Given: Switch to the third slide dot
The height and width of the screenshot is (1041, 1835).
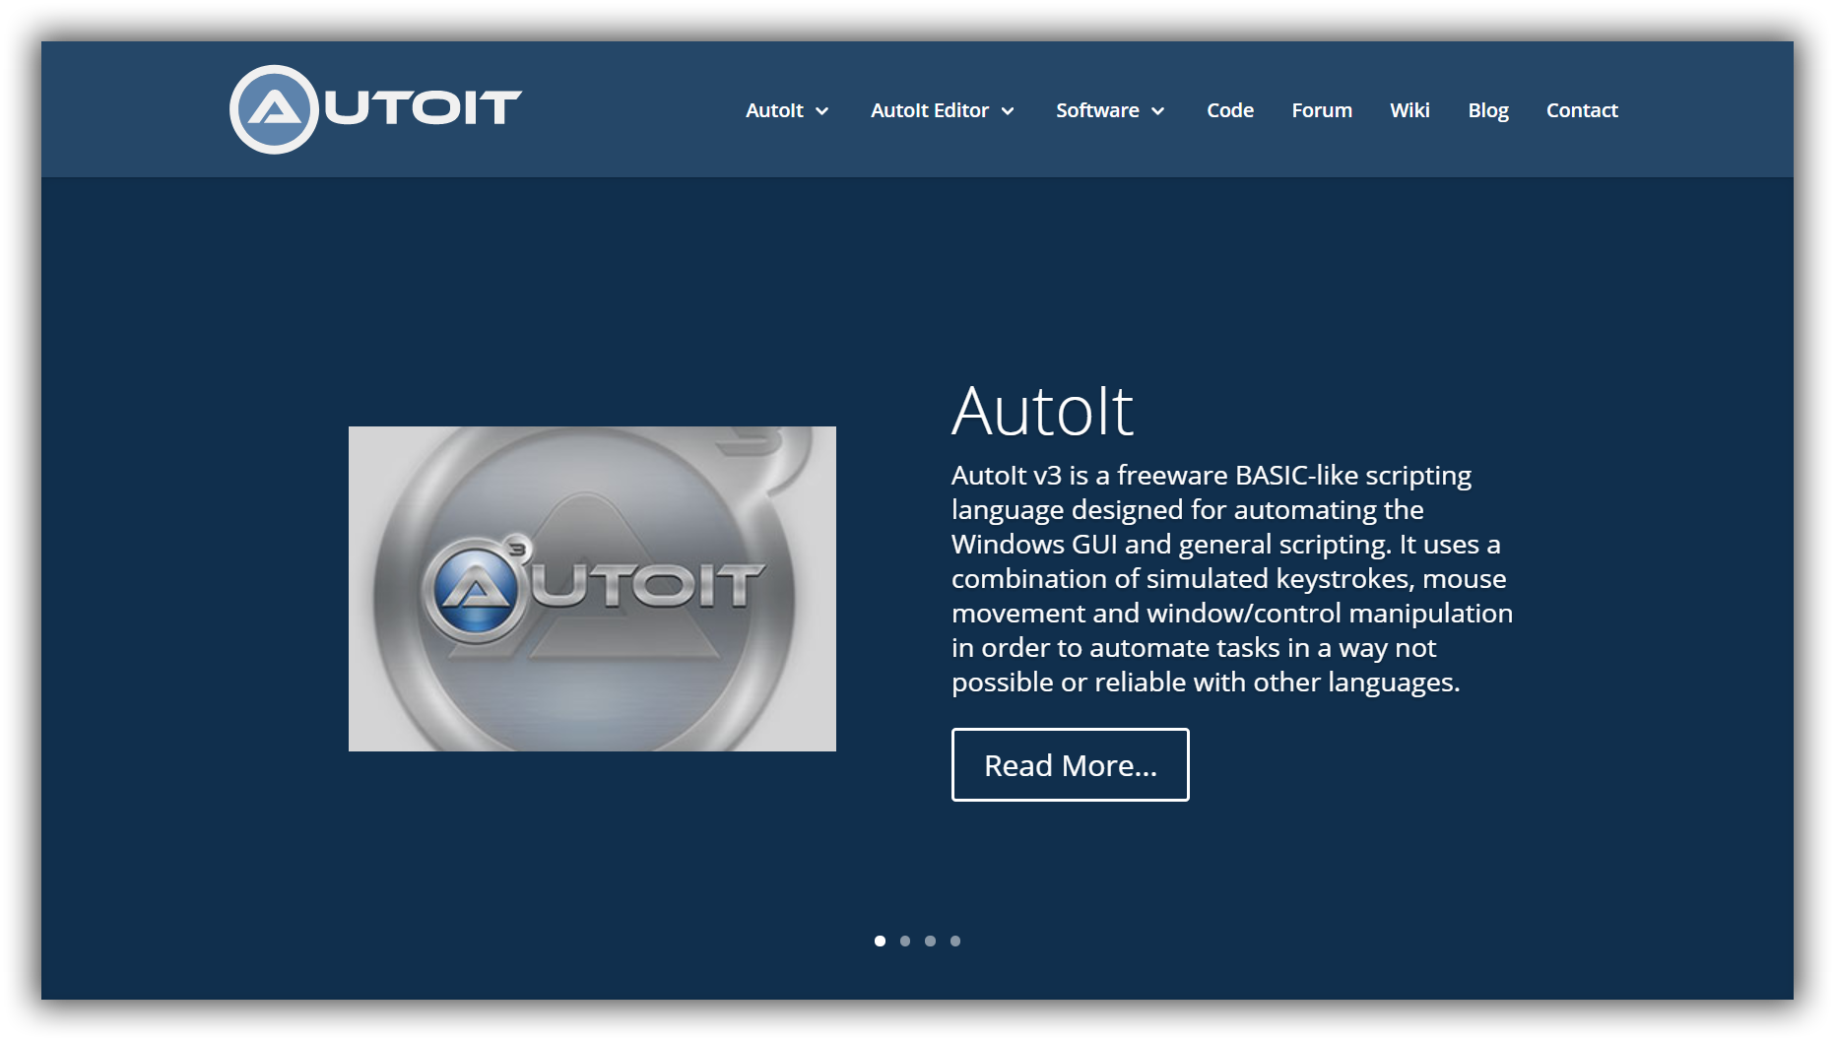Looking at the screenshot, I should tap(930, 941).
